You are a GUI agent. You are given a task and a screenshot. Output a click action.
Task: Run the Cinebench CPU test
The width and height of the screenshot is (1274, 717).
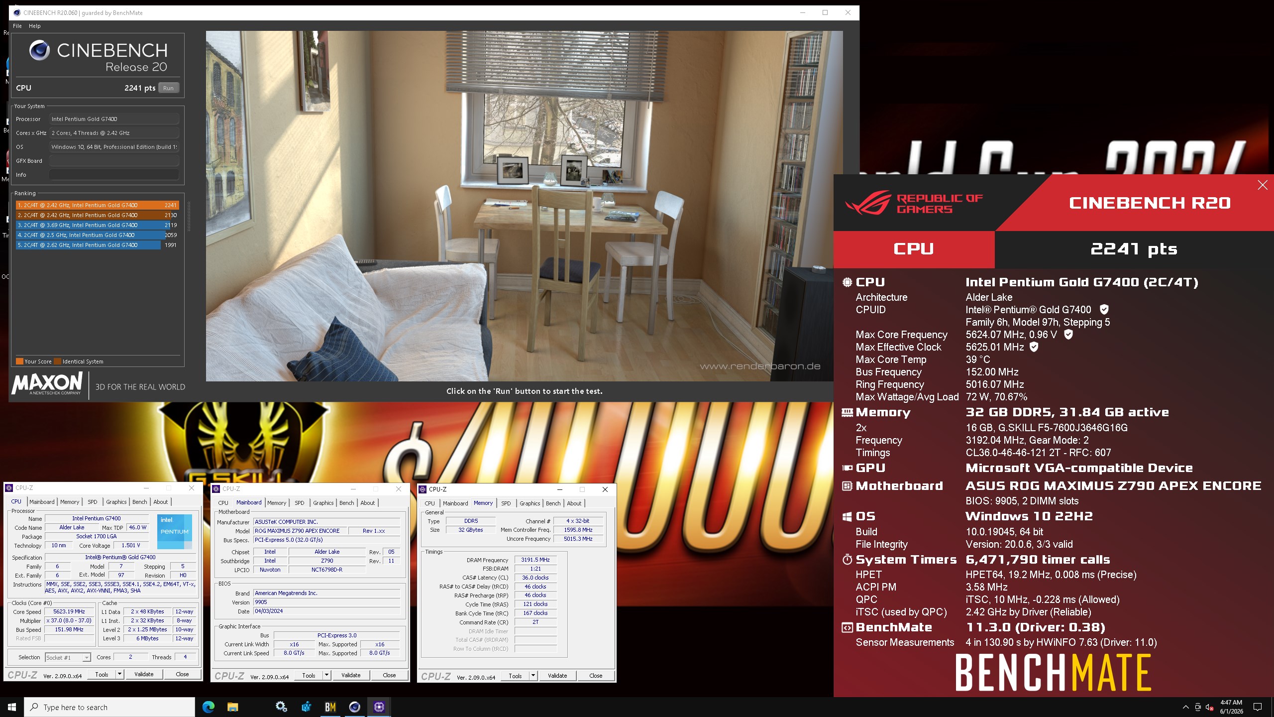pyautogui.click(x=169, y=88)
